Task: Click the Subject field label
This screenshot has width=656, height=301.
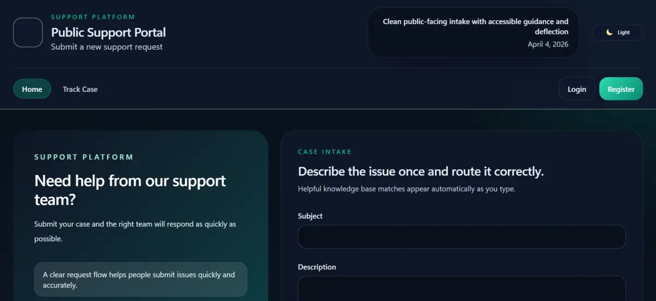Action: (310, 216)
